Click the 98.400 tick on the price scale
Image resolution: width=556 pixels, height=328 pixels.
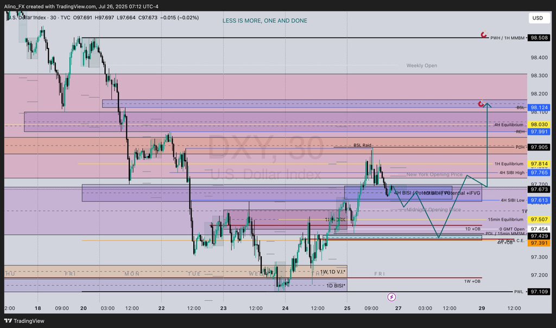point(539,58)
